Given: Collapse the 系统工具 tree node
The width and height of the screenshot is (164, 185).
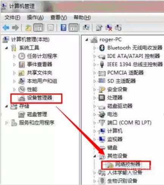Looking at the screenshot, I should pos(6,48).
